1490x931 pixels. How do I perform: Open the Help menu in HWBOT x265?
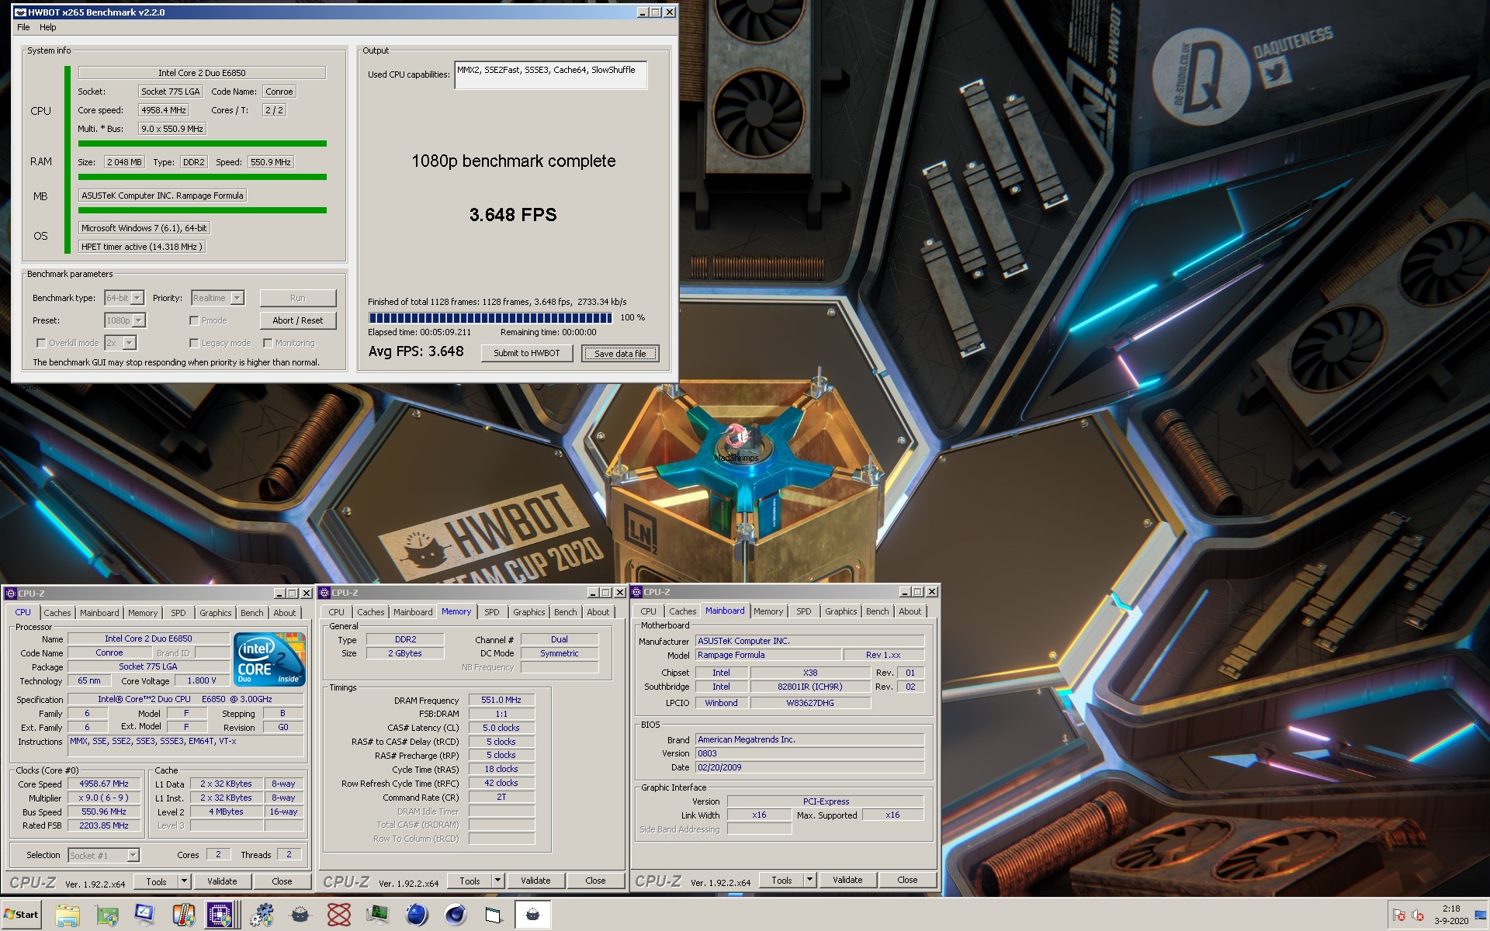48,27
